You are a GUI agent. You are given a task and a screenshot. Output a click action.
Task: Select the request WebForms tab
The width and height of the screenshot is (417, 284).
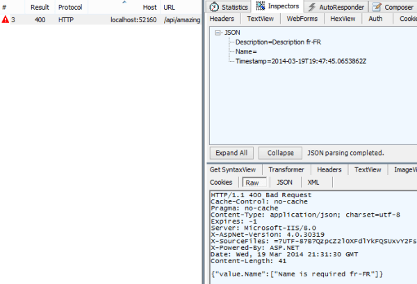point(303,19)
